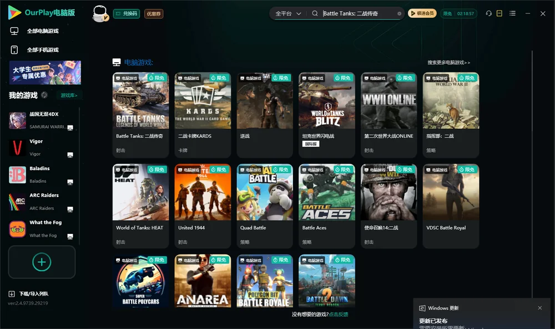Open Super Battle Polycars game card
The image size is (555, 329).
(140, 281)
